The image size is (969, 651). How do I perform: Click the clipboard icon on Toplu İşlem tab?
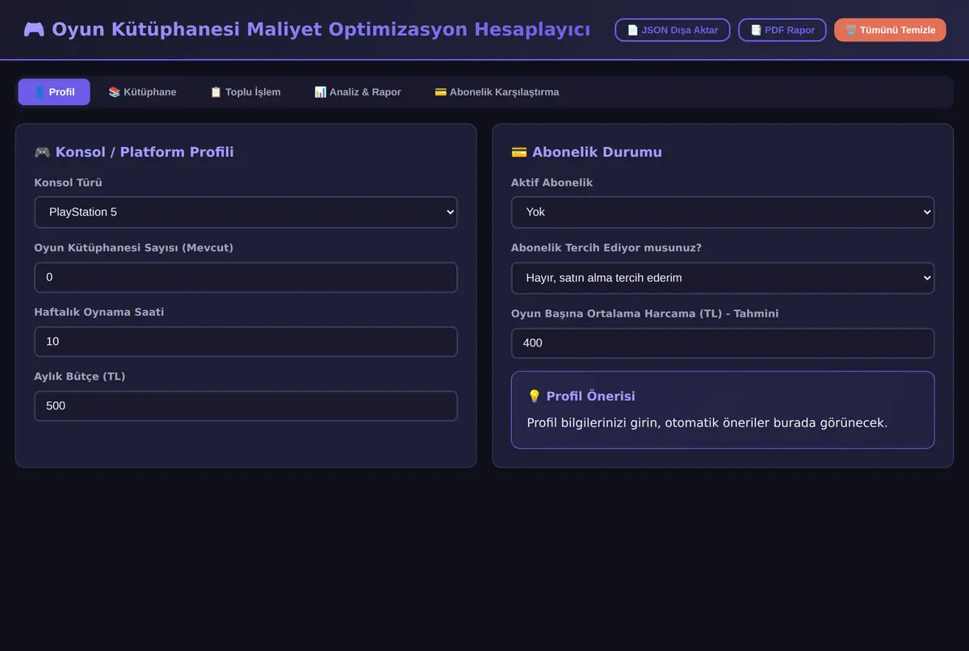(216, 92)
